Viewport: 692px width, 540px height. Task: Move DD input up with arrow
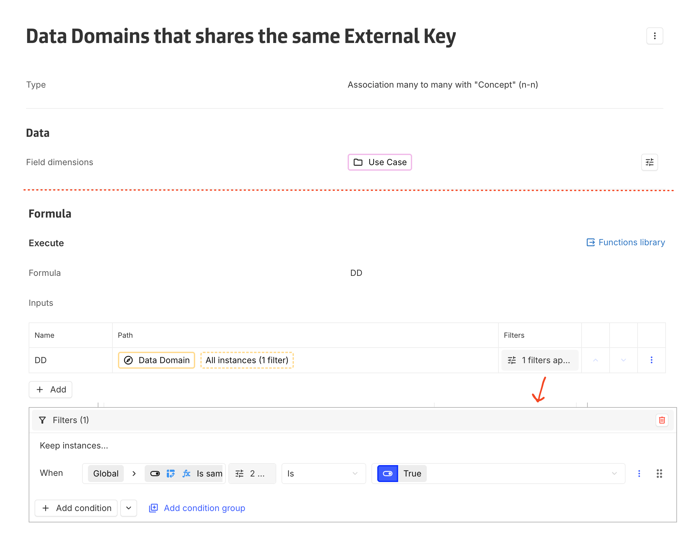(x=595, y=360)
